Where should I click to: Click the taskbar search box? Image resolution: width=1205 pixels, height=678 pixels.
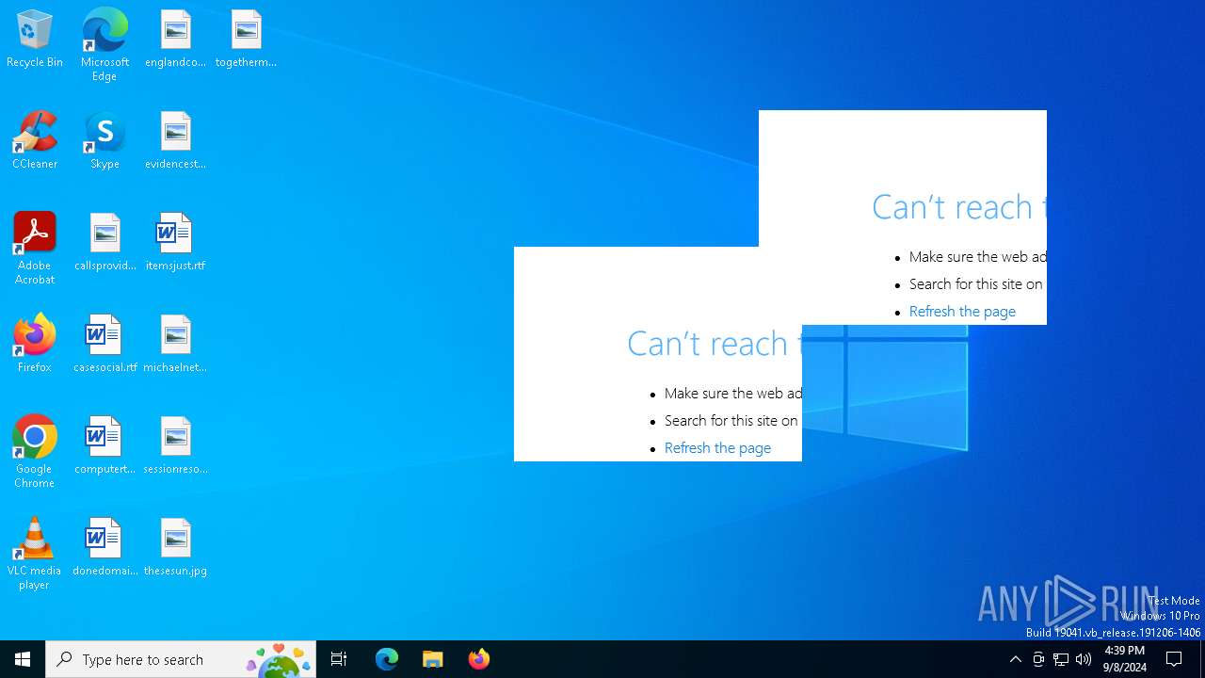pos(181,659)
